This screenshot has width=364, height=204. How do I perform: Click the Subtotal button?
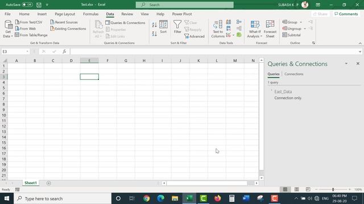point(291,35)
